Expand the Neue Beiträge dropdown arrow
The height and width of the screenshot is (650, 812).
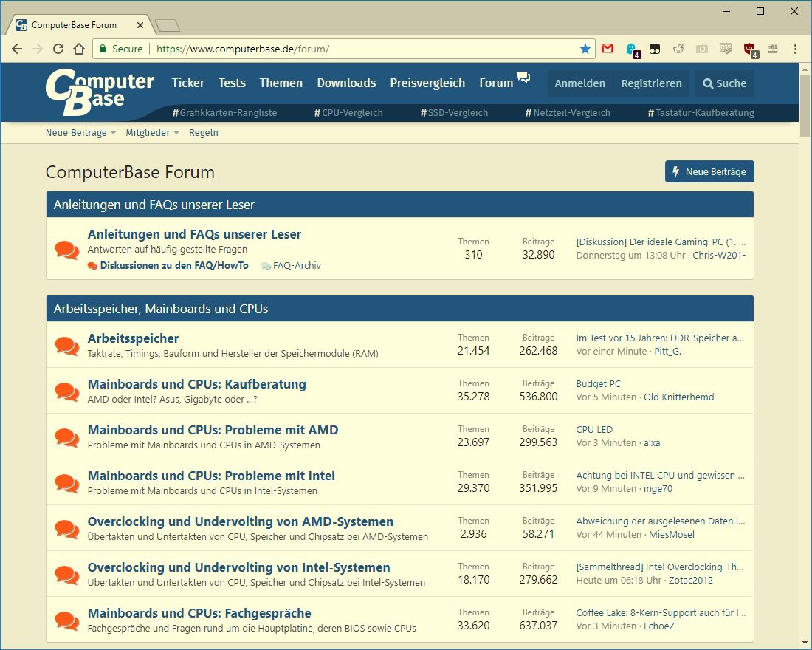[113, 133]
